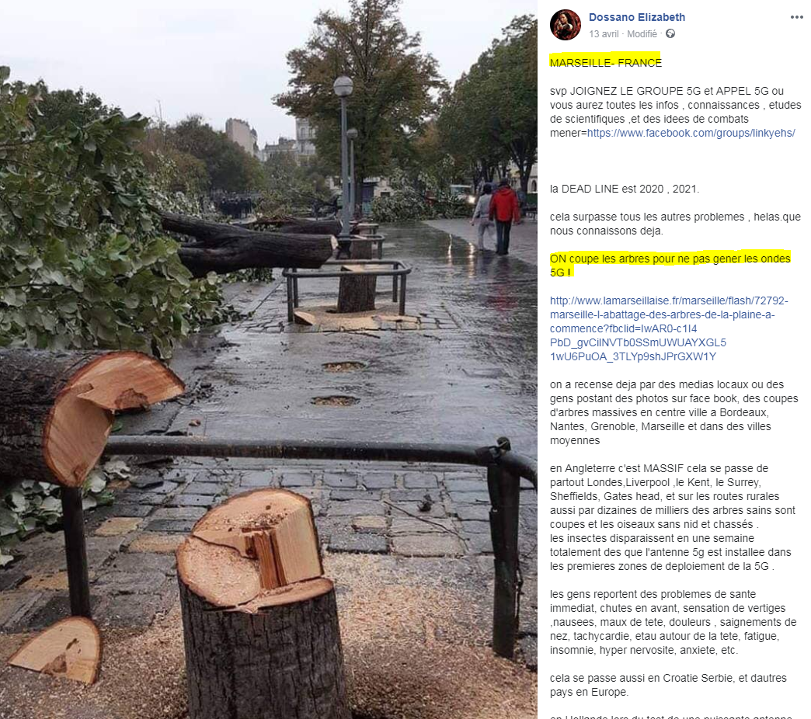
Task: Open the lamarseillaise.fr article link
Action: pos(669,328)
